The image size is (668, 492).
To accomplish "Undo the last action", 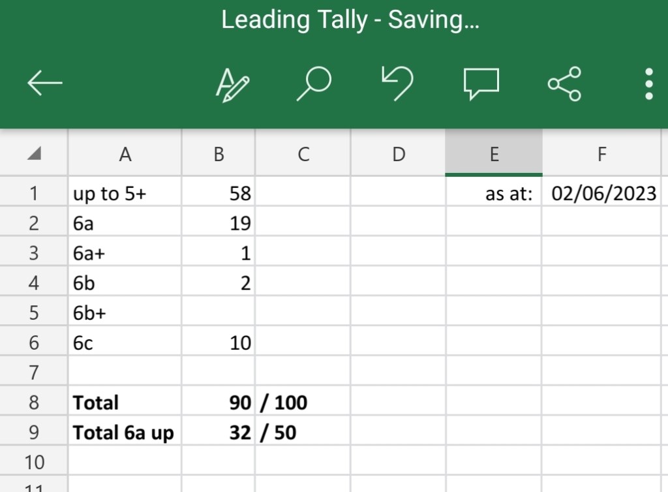I will [397, 83].
